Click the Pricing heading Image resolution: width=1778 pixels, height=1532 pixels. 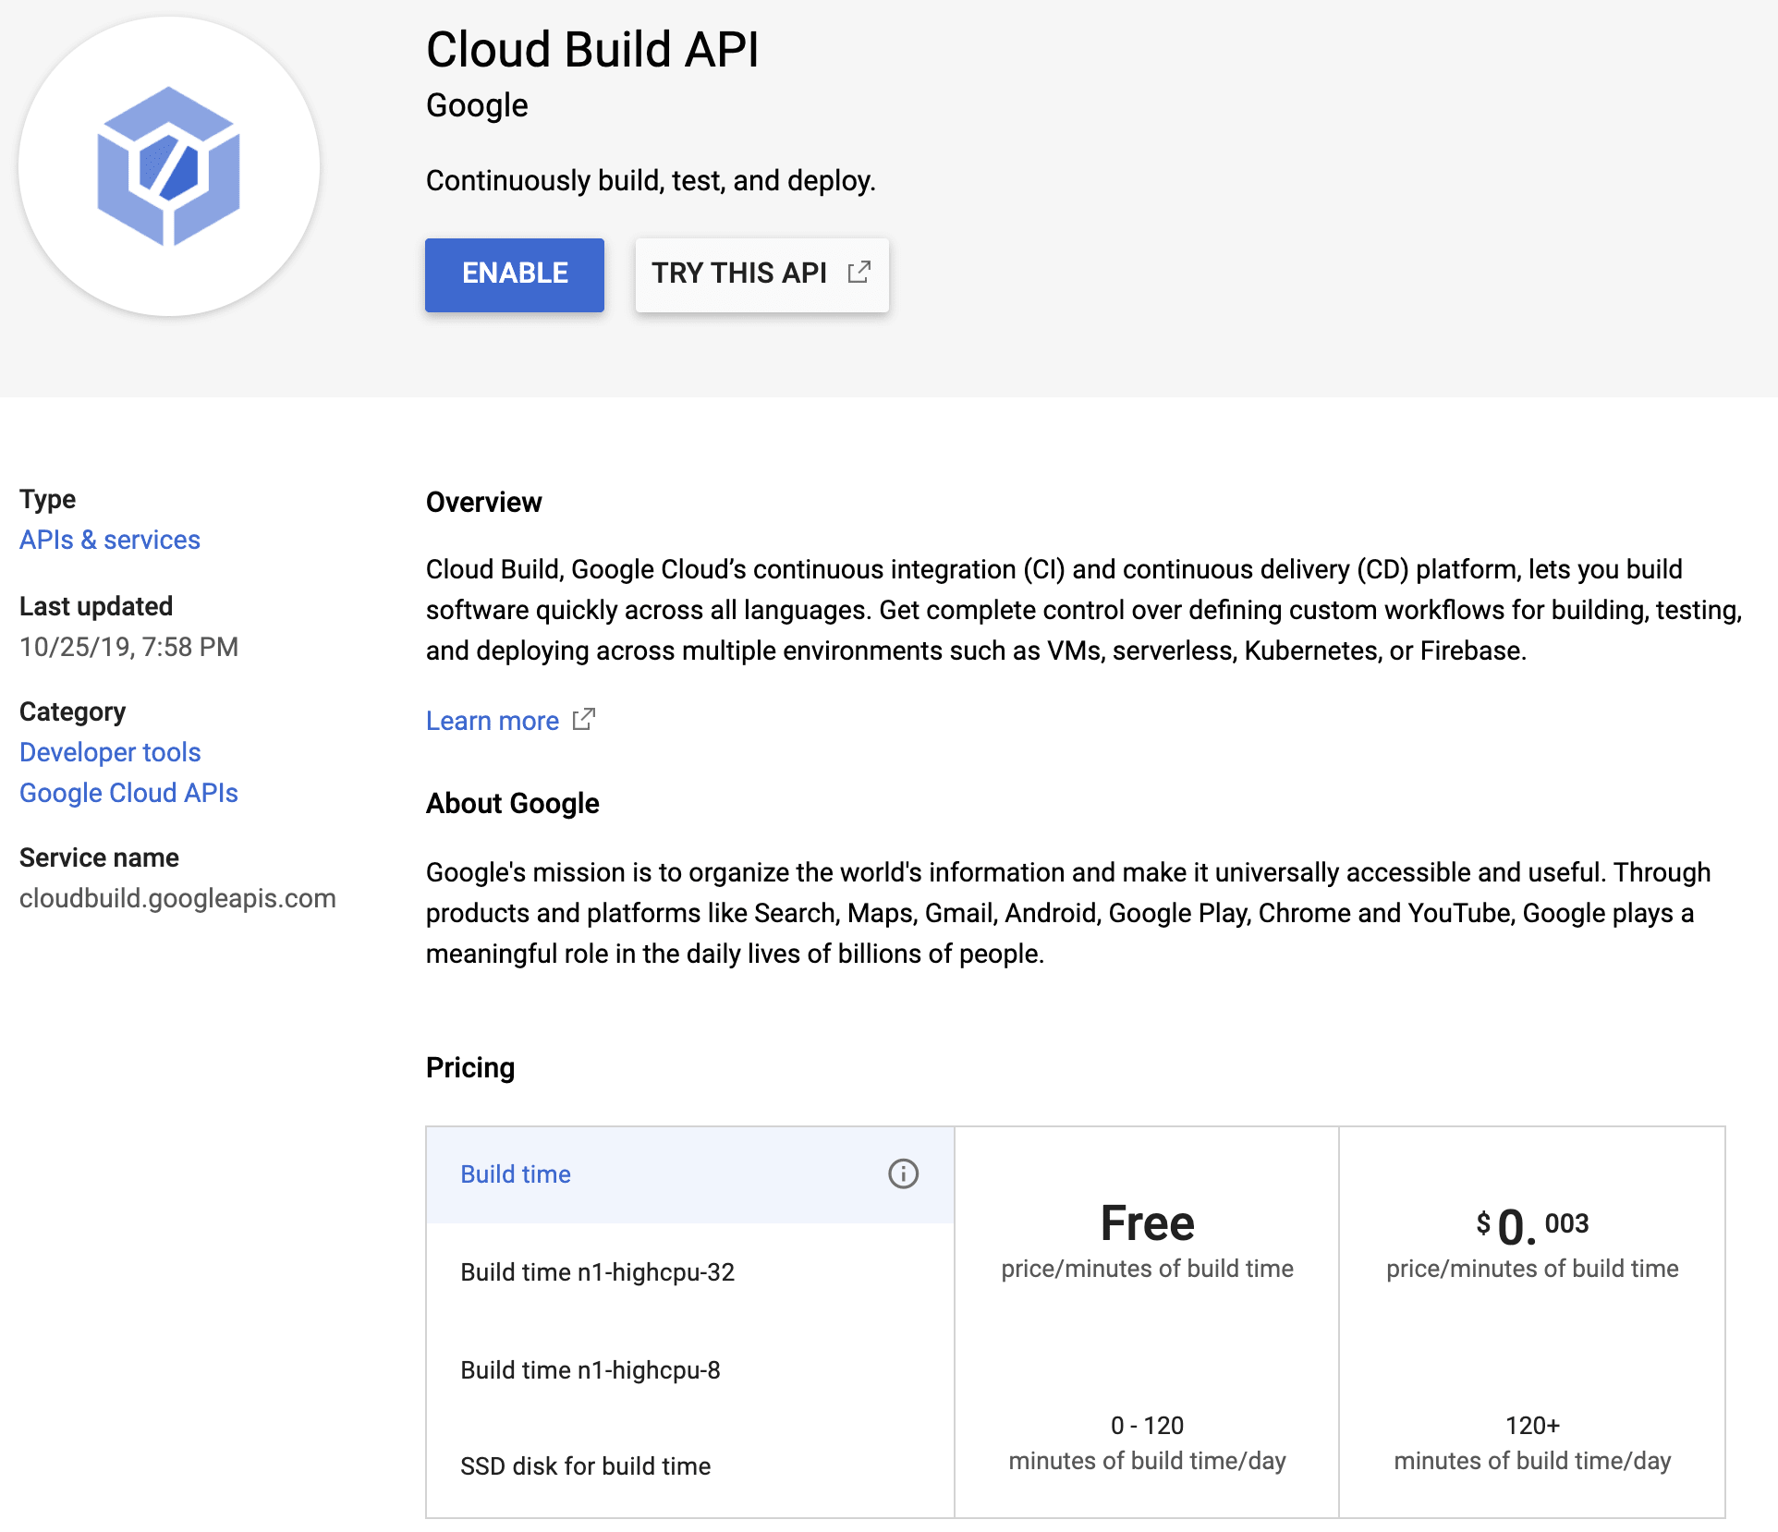point(470,1068)
